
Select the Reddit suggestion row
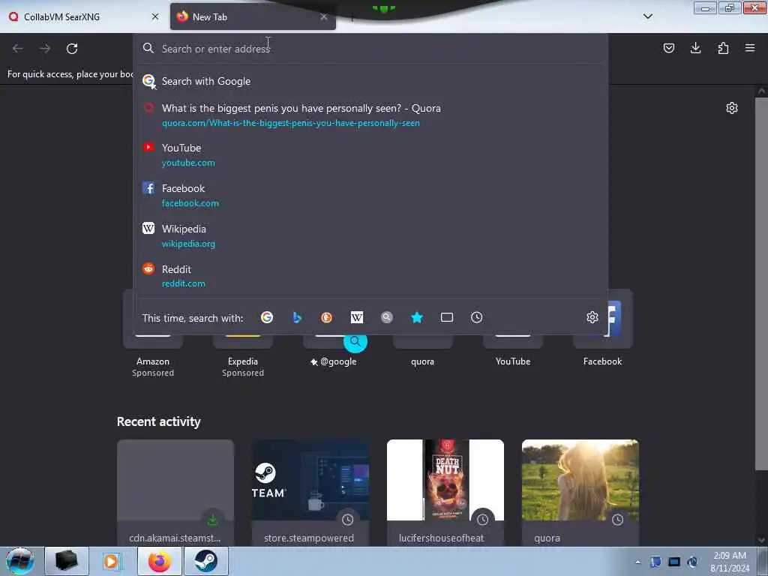point(370,276)
